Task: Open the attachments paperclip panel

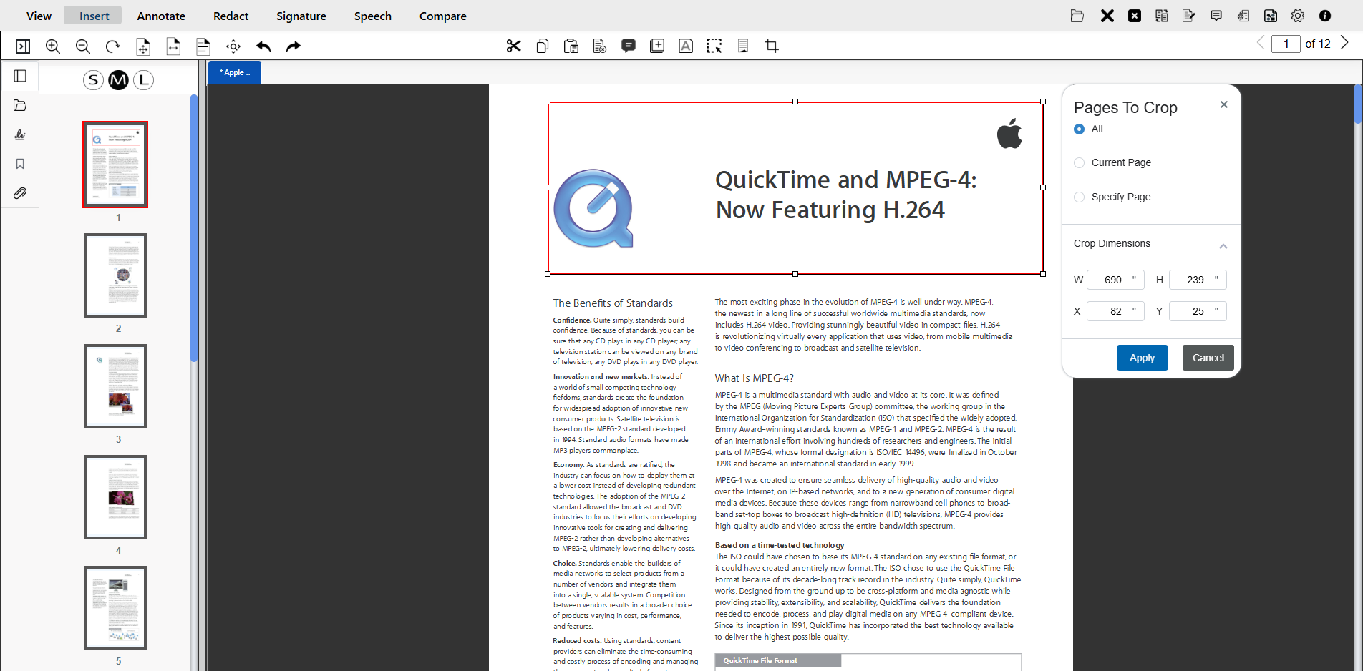Action: pyautogui.click(x=20, y=193)
